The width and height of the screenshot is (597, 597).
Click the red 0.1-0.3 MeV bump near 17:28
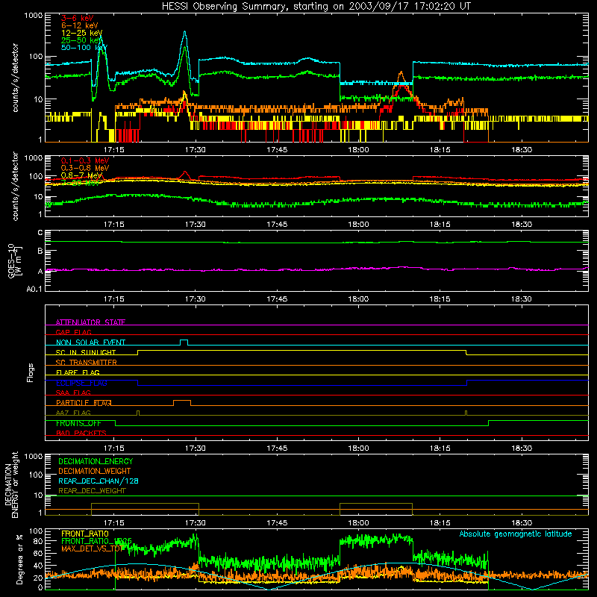click(x=185, y=175)
